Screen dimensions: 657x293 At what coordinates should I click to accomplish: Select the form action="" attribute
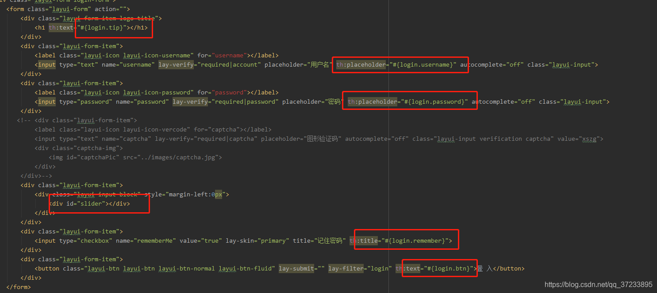point(108,9)
